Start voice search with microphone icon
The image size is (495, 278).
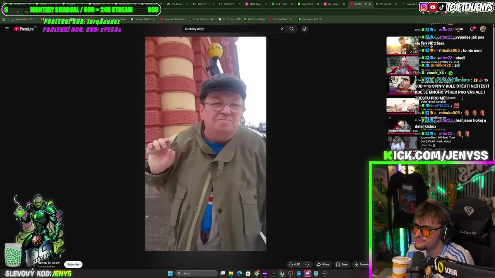coord(305,29)
